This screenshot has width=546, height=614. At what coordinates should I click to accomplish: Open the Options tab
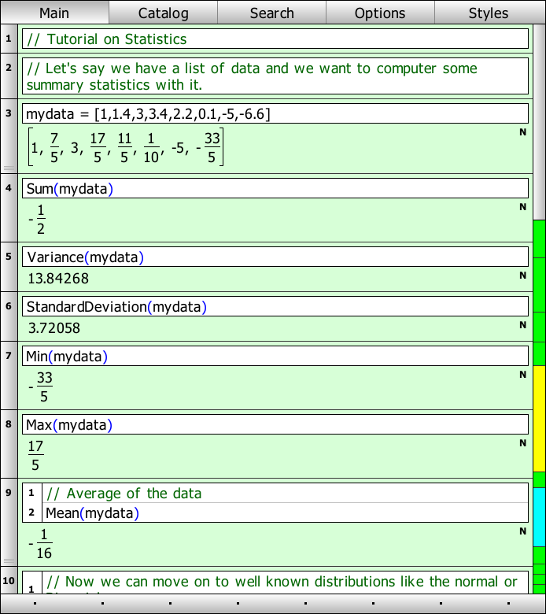(380, 13)
